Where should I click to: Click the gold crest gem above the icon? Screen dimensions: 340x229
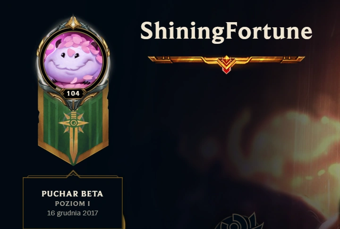(73, 23)
